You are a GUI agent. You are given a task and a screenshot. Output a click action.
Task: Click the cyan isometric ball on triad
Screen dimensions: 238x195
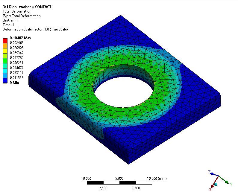(x=215, y=185)
